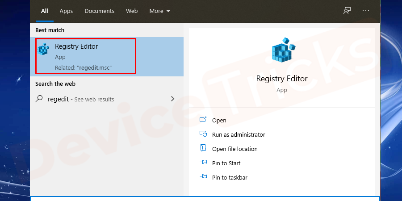
Task: Choose Pin to Start
Action: (x=226, y=163)
